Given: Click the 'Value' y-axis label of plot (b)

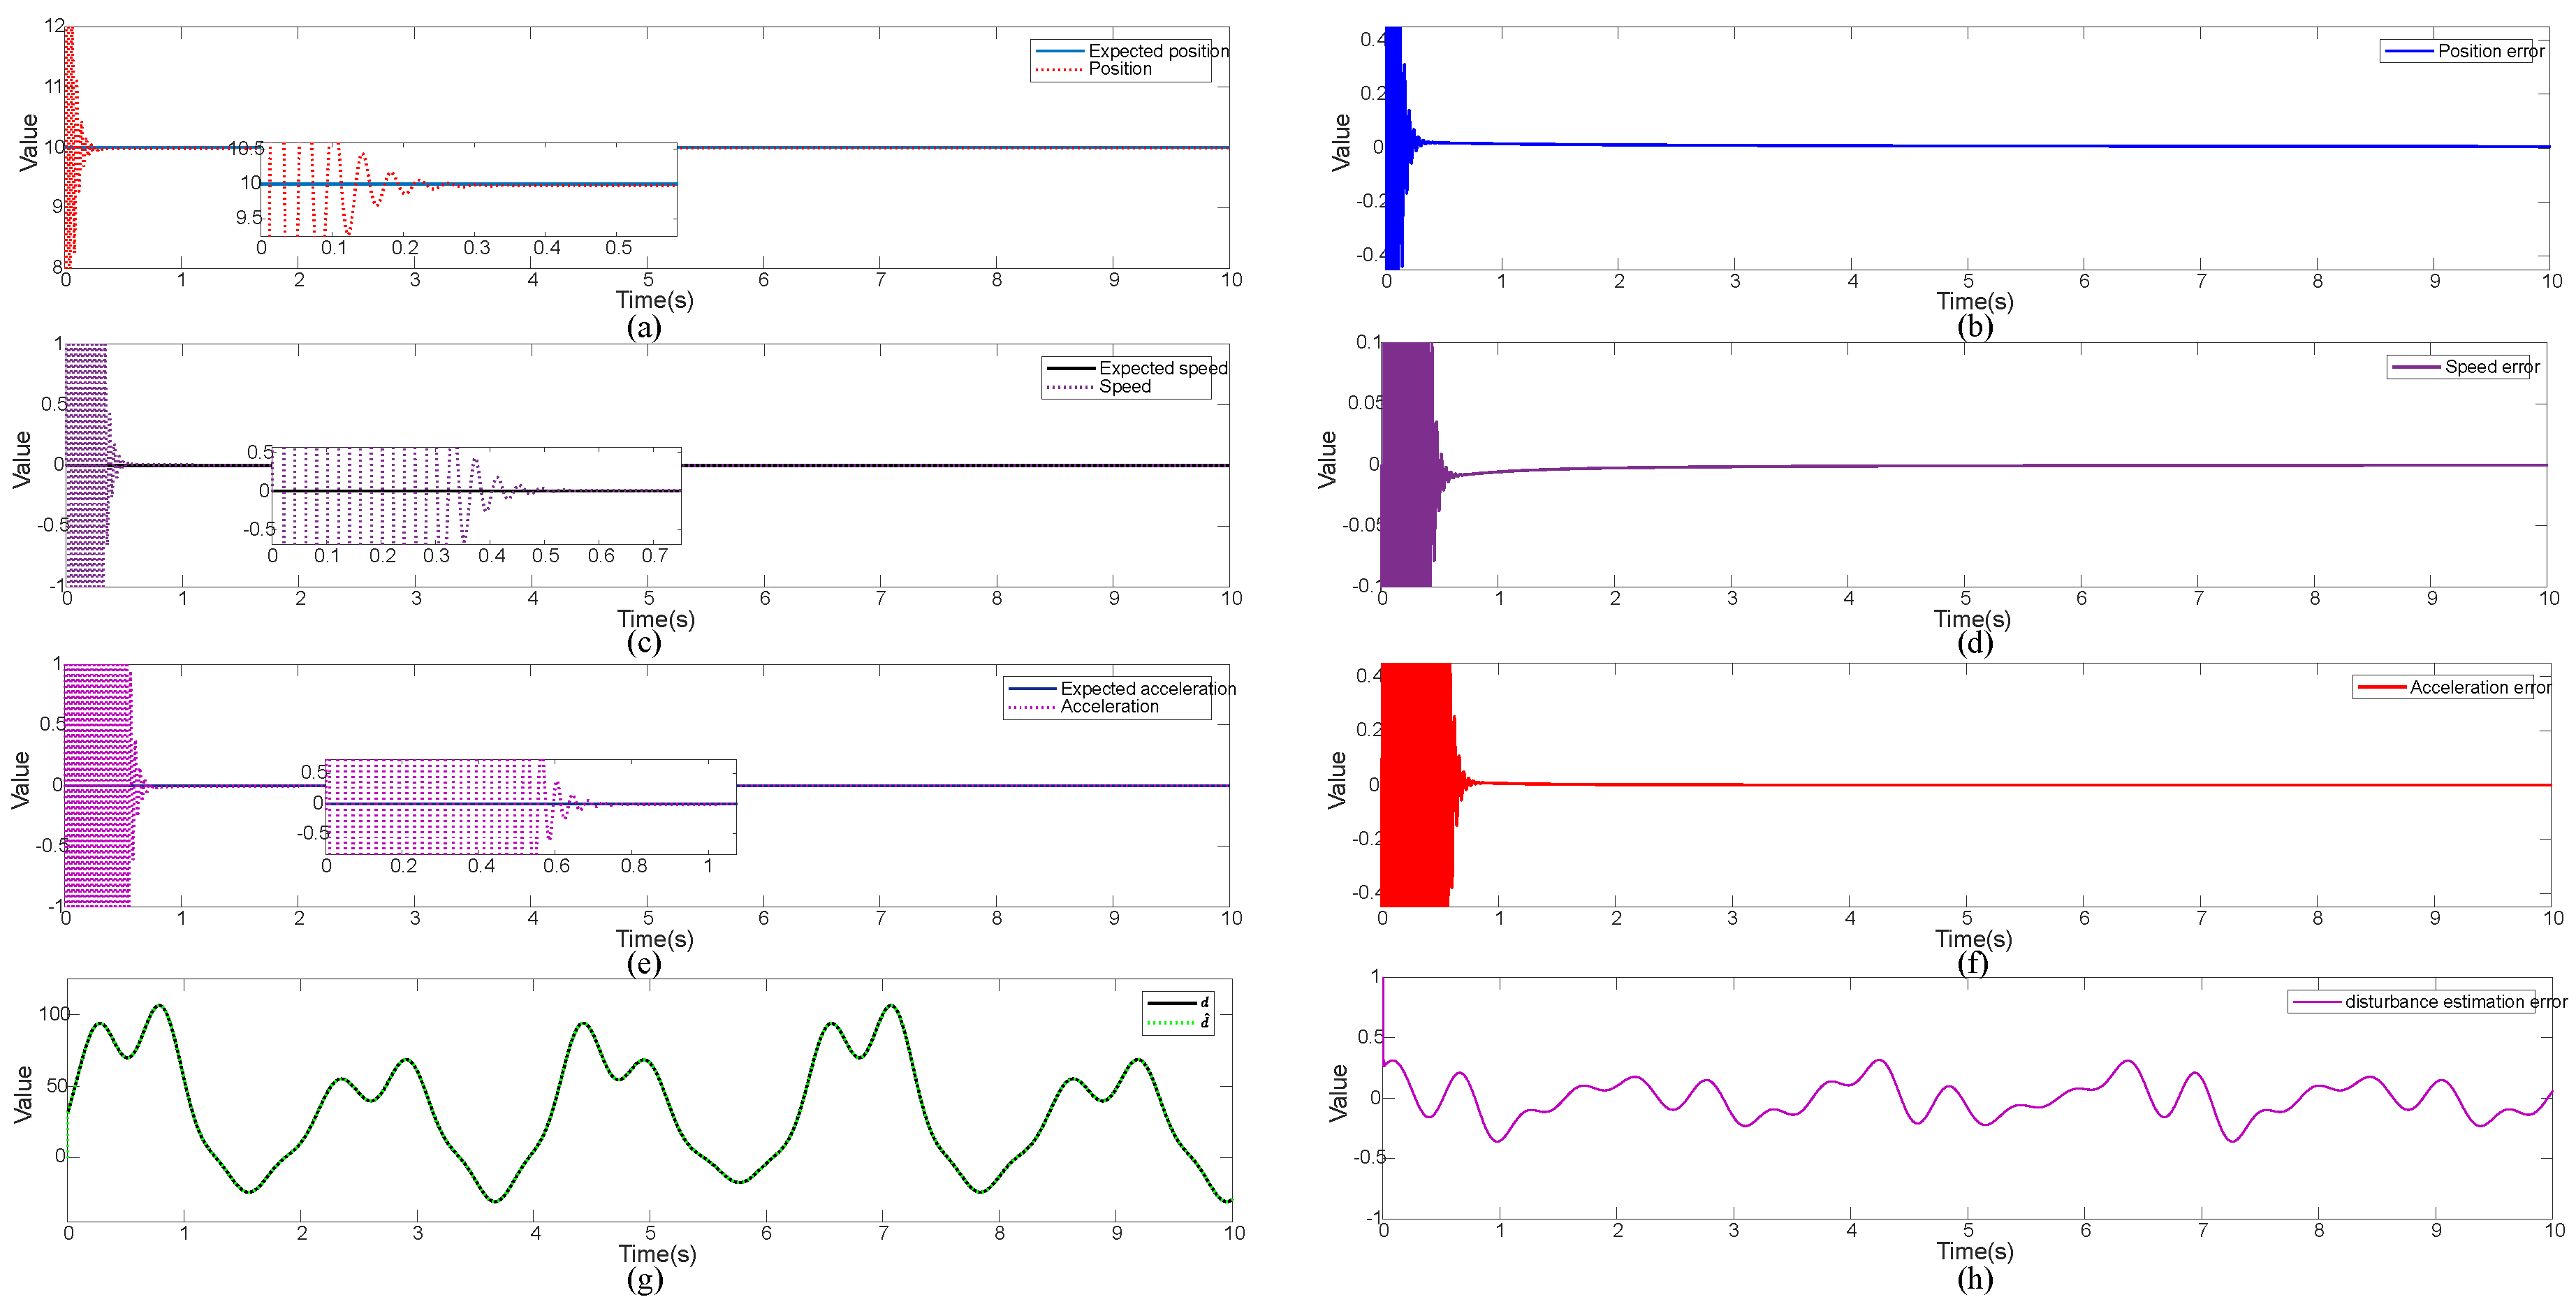Looking at the screenshot, I should [x=1342, y=143].
